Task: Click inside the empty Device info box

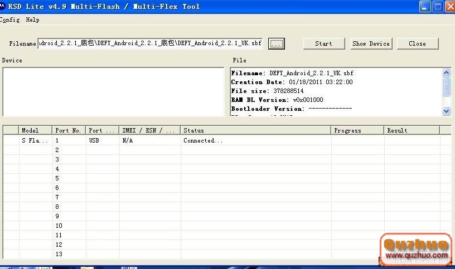Action: 113,92
